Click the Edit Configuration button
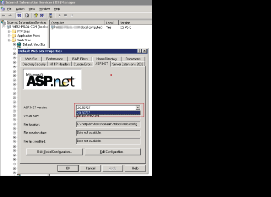This screenshot has width=271, height=197. tap(113, 152)
